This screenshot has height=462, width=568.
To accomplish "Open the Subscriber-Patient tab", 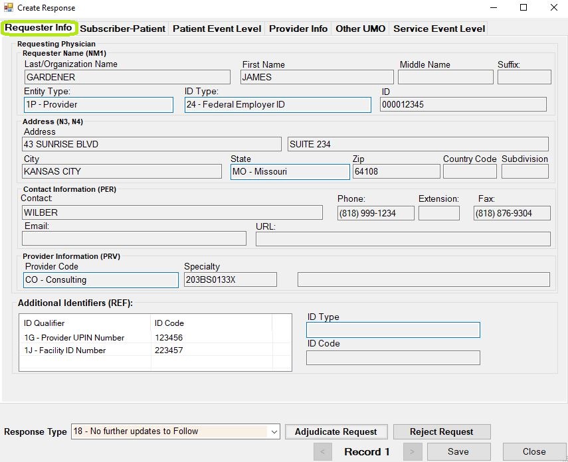I will (x=122, y=29).
